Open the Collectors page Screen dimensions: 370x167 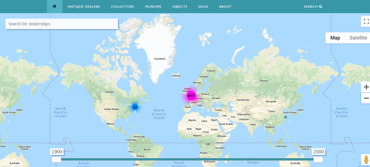[x=122, y=7]
